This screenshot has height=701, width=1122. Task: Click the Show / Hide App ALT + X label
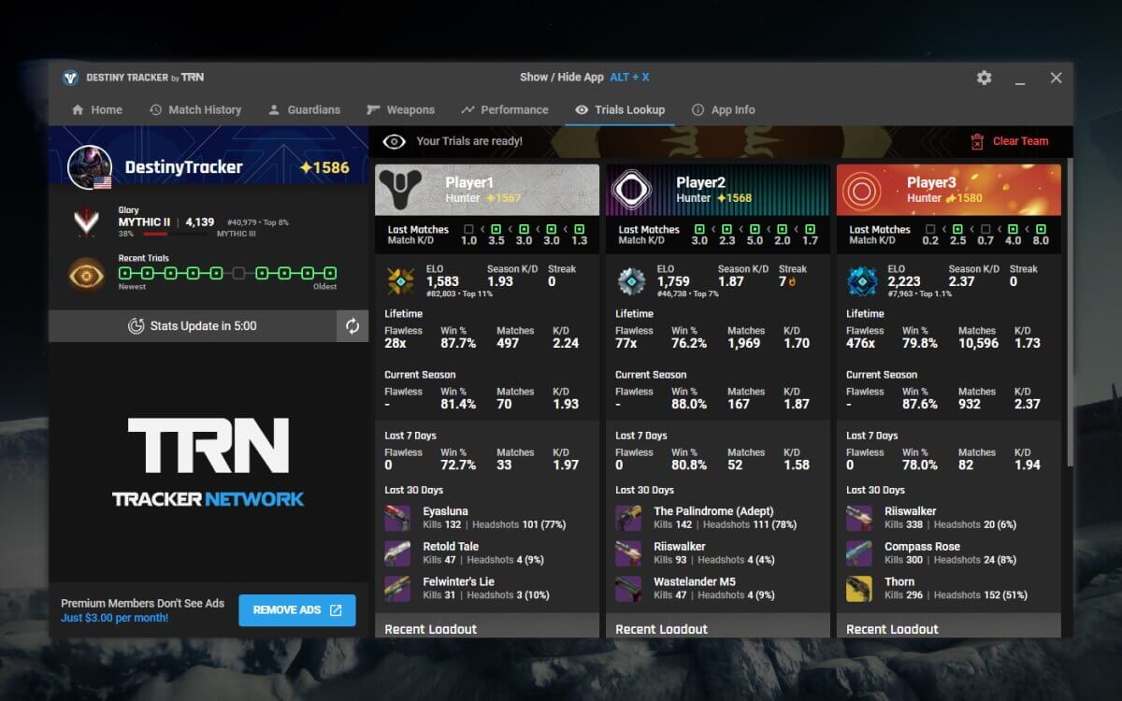click(x=584, y=78)
